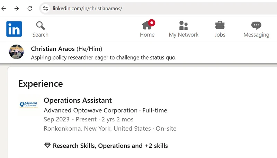
Task: Open Jobs briefcase icon
Action: click(x=220, y=25)
